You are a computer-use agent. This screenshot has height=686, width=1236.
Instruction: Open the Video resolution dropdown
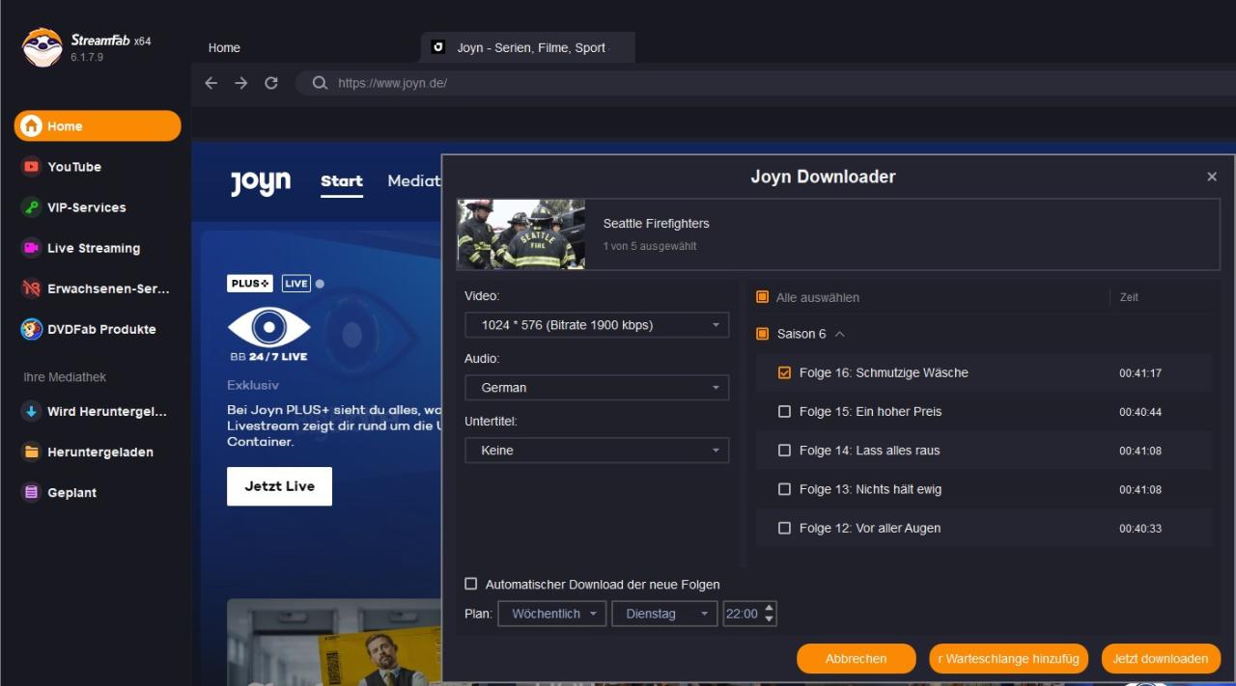pyautogui.click(x=596, y=325)
